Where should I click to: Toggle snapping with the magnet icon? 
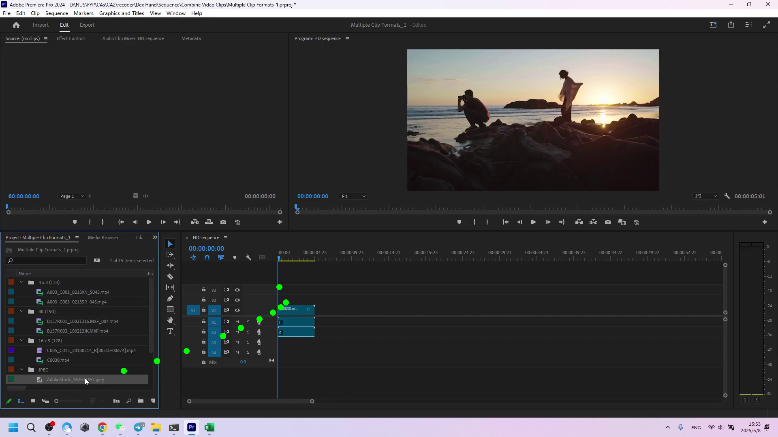[207, 257]
